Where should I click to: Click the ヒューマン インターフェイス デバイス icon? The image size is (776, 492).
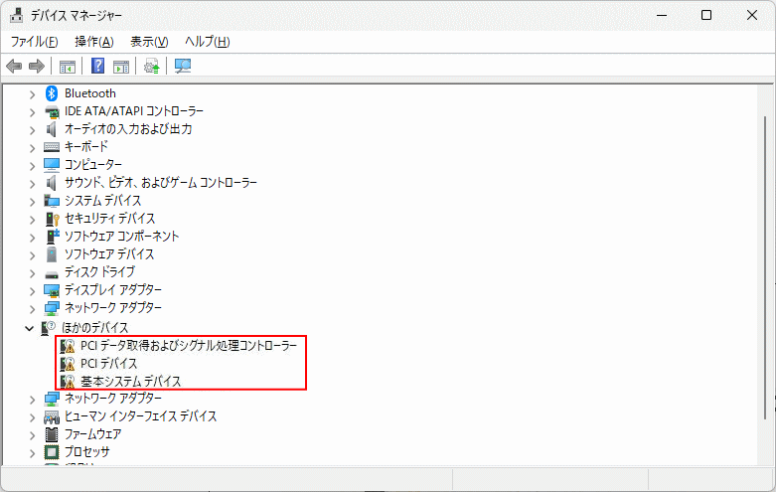click(52, 416)
